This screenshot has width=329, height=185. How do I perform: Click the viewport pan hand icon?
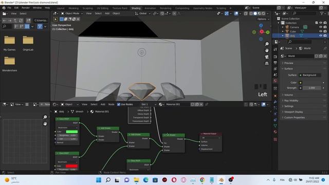point(267,50)
